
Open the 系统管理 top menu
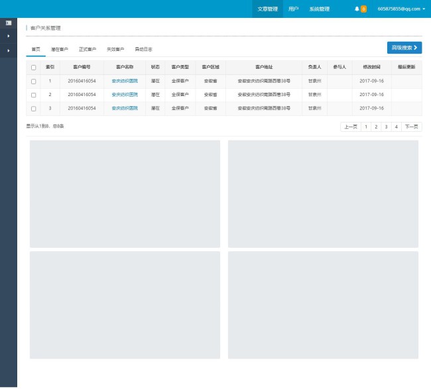point(319,9)
